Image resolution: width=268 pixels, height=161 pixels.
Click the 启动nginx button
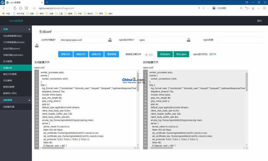point(165,54)
